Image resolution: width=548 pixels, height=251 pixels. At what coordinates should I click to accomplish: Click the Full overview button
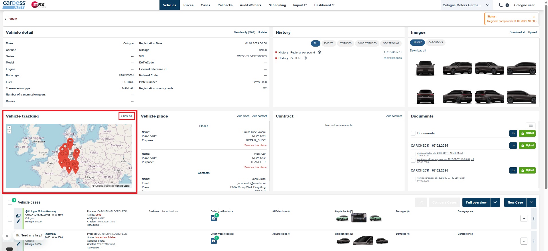(476, 202)
